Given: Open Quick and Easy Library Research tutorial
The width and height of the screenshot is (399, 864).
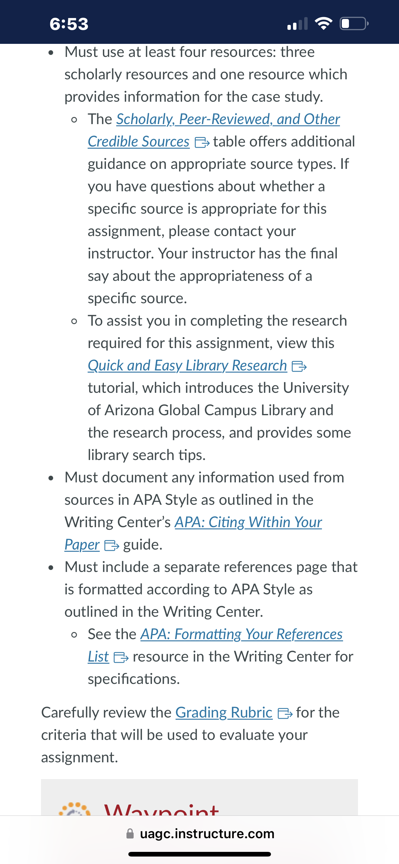Looking at the screenshot, I should tap(187, 365).
